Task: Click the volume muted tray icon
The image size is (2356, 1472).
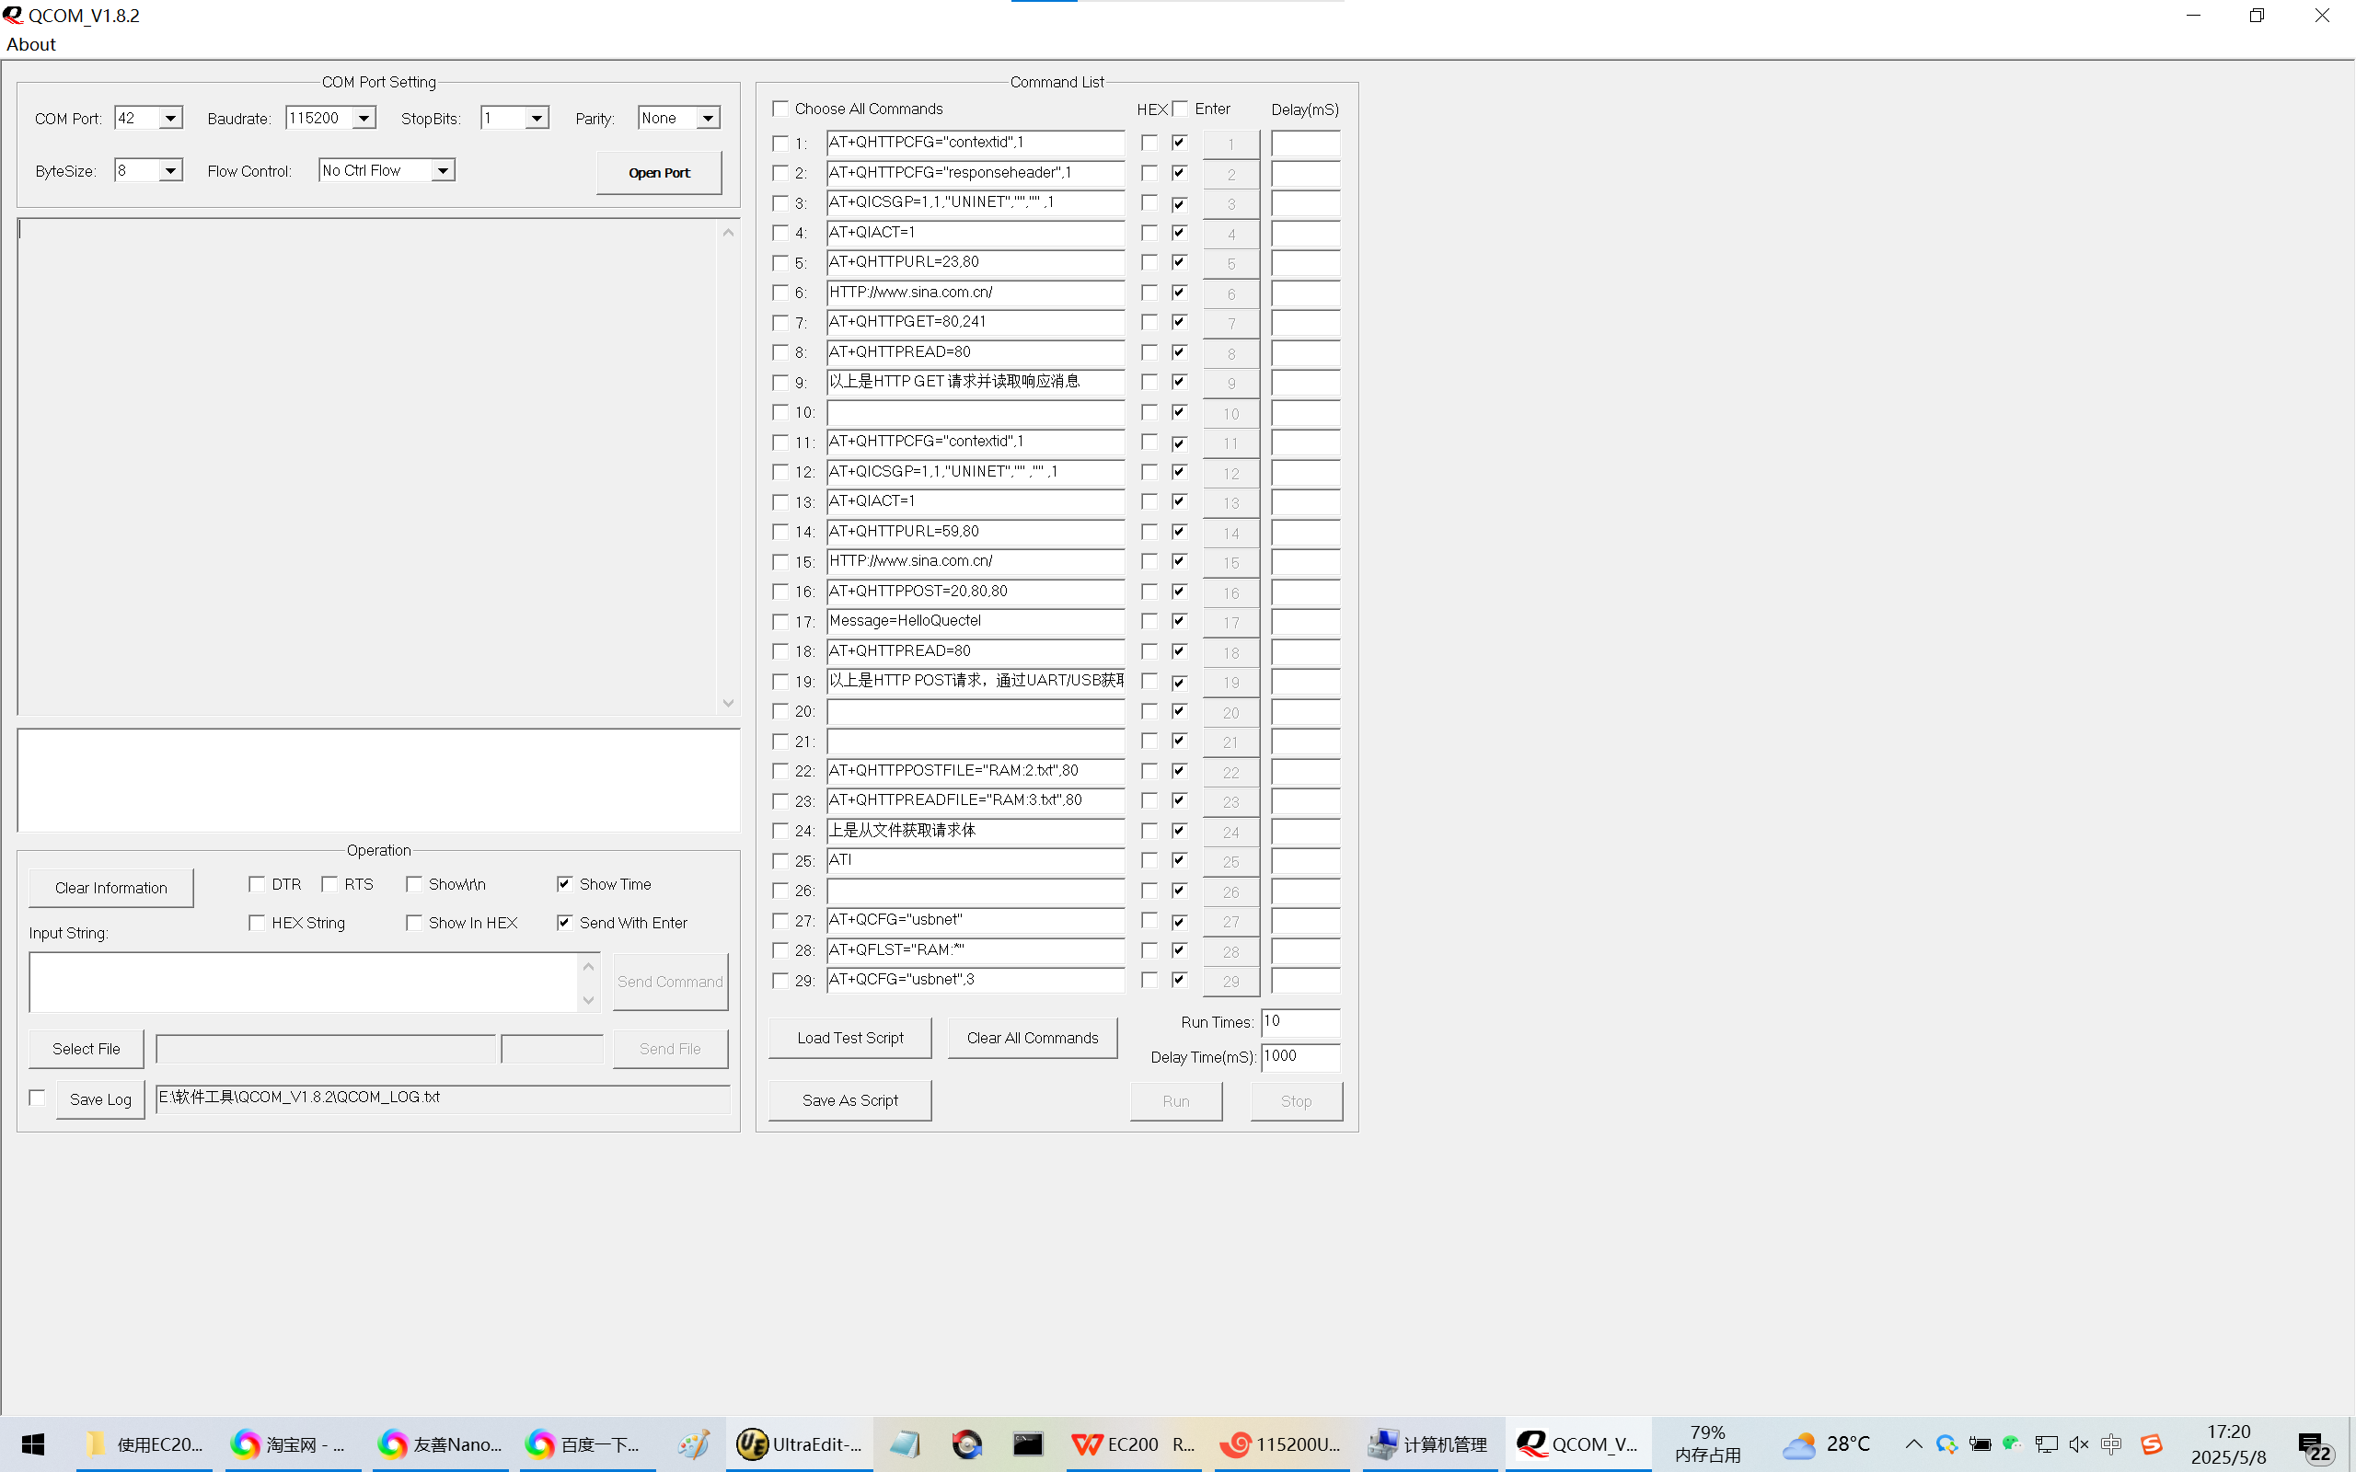Action: pyautogui.click(x=2079, y=1443)
